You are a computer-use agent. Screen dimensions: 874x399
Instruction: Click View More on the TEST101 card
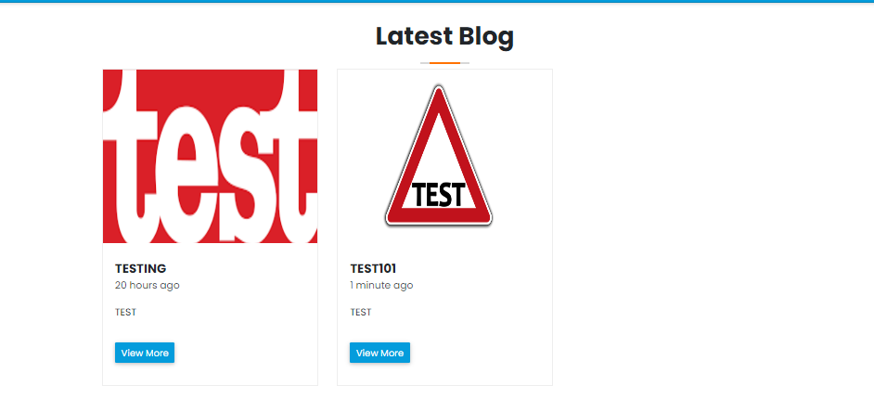point(380,353)
